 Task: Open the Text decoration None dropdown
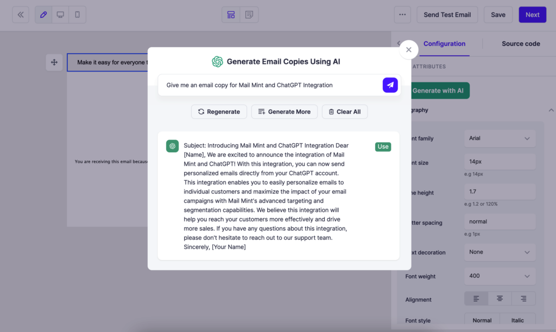pos(500,252)
